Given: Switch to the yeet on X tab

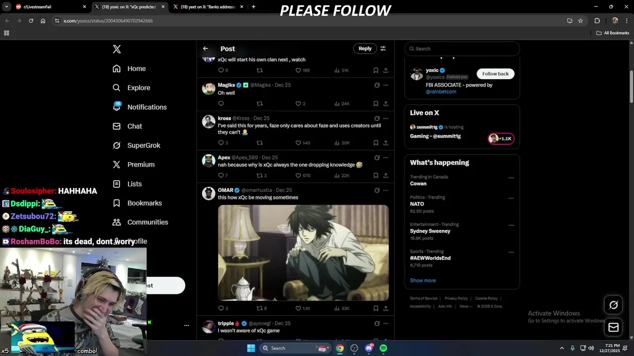Looking at the screenshot, I should 209,7.
